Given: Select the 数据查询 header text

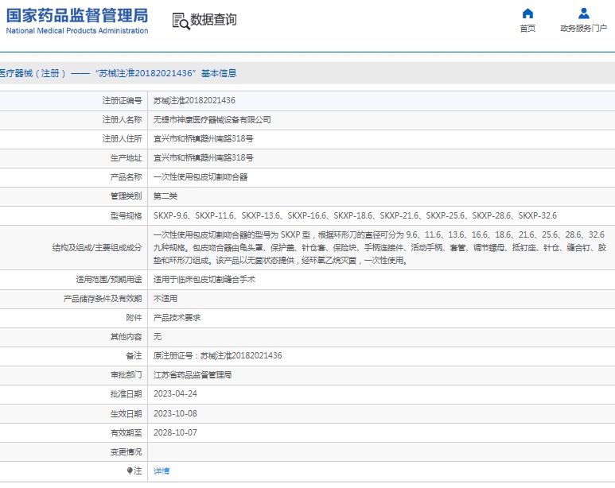Looking at the screenshot, I should pyautogui.click(x=213, y=20).
